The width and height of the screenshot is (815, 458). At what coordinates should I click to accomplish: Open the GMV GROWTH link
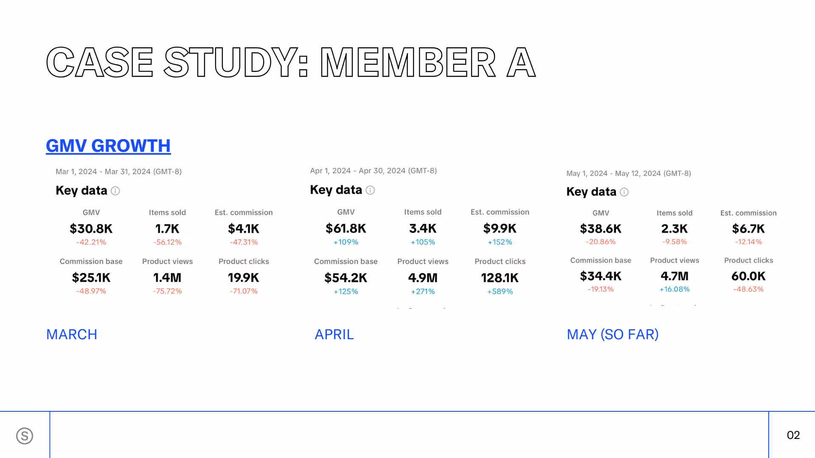(x=108, y=146)
